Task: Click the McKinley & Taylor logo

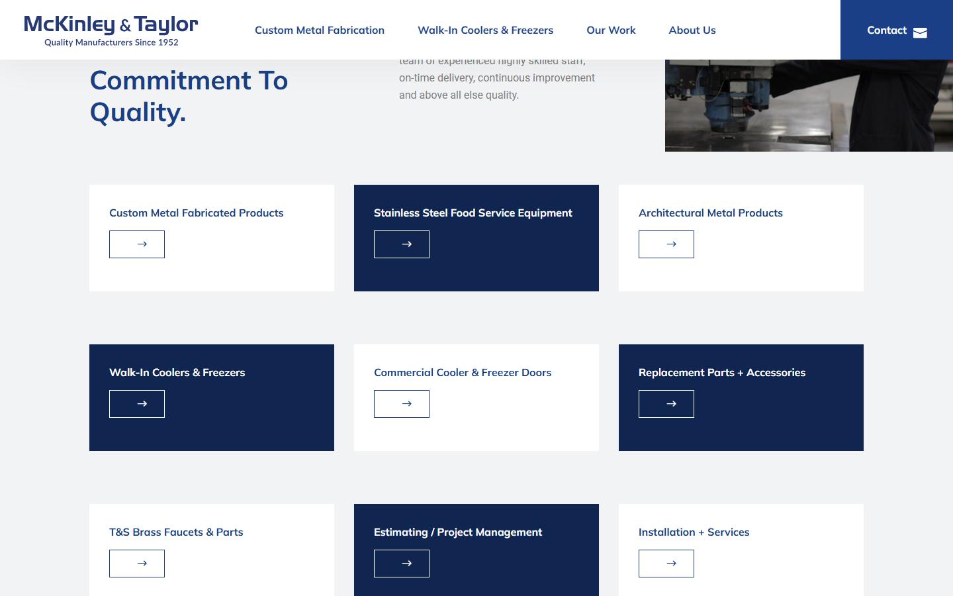Action: [x=111, y=30]
